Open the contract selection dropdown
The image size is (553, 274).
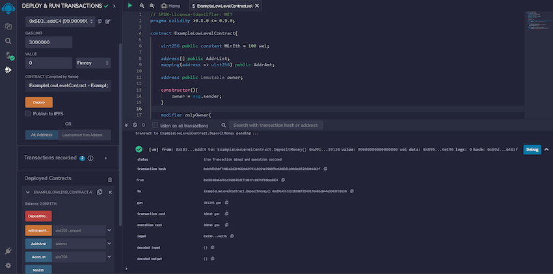(68, 86)
